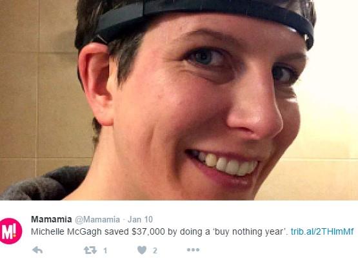Click the retweet count showing 1
The image size is (358, 263).
click(x=105, y=251)
